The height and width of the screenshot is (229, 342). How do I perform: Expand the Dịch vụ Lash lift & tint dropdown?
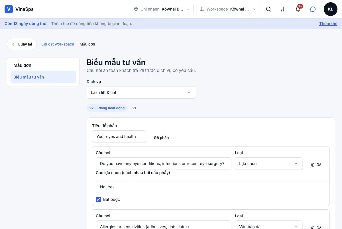click(x=141, y=92)
